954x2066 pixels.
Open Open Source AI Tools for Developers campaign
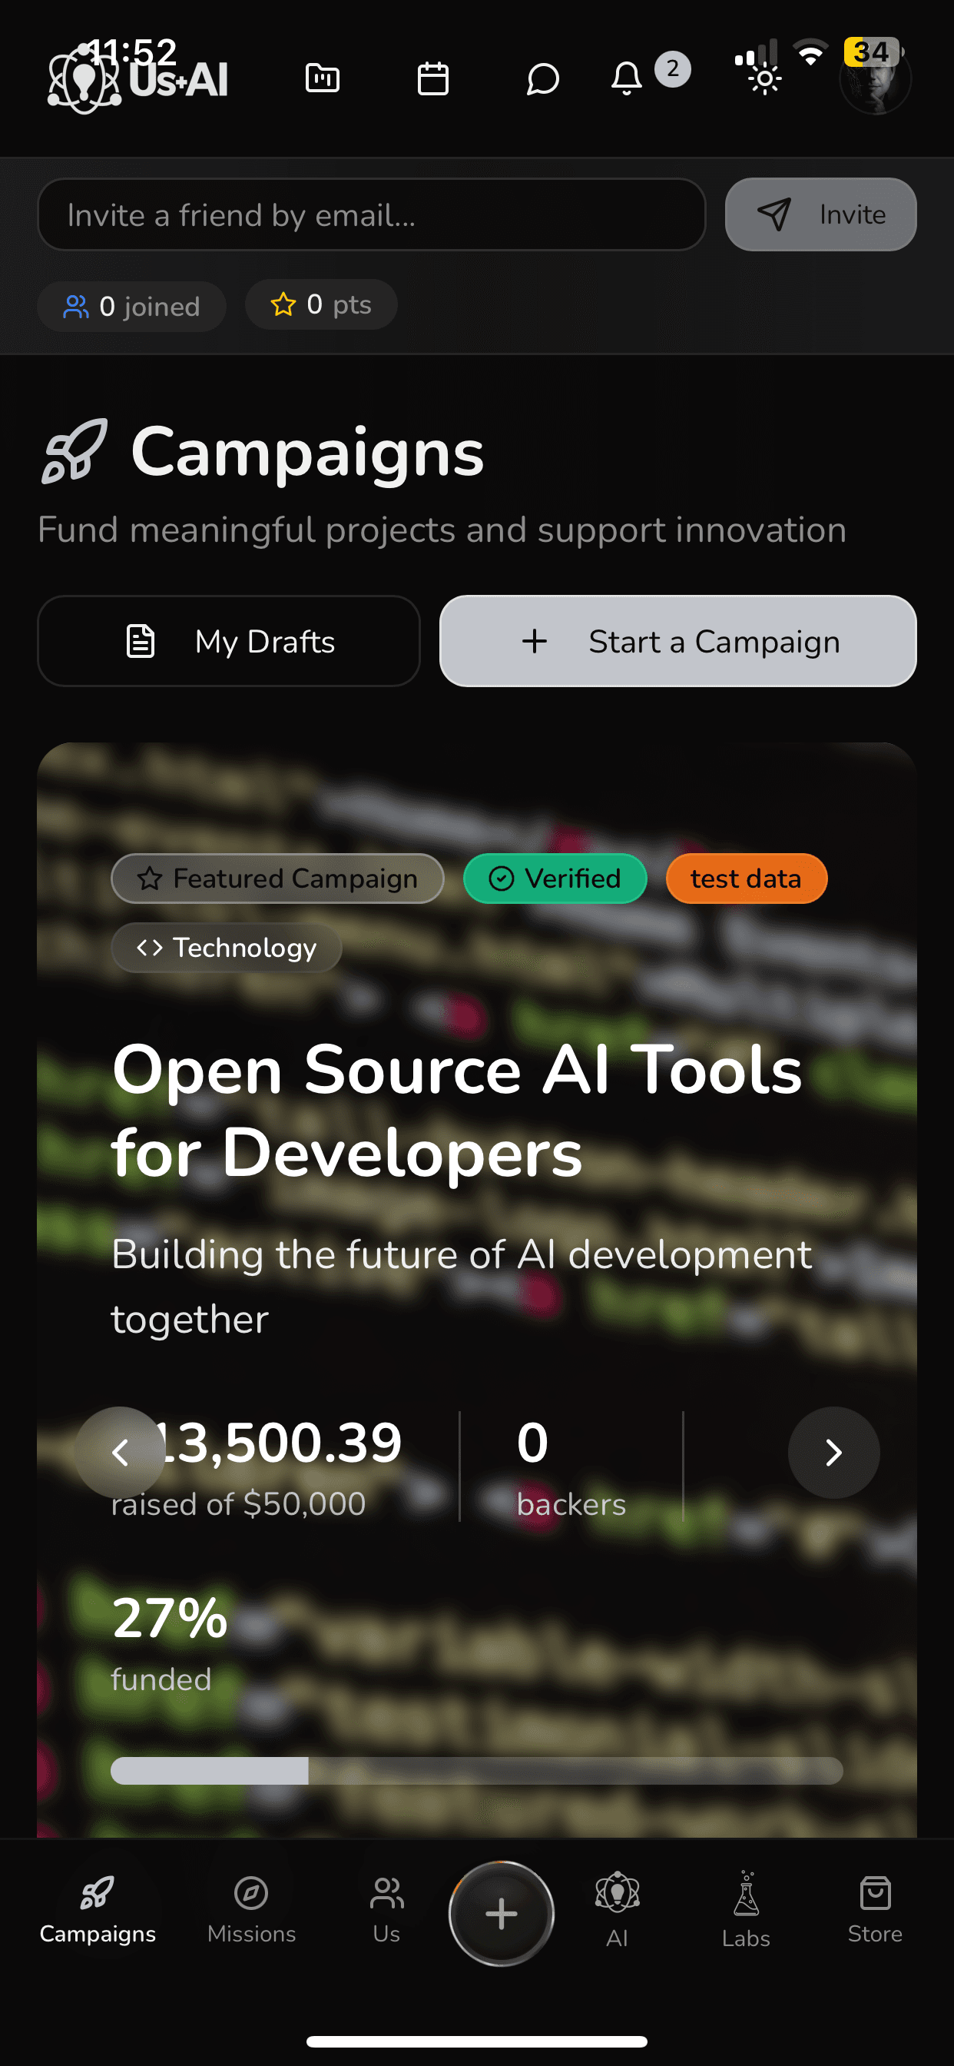click(x=457, y=1111)
